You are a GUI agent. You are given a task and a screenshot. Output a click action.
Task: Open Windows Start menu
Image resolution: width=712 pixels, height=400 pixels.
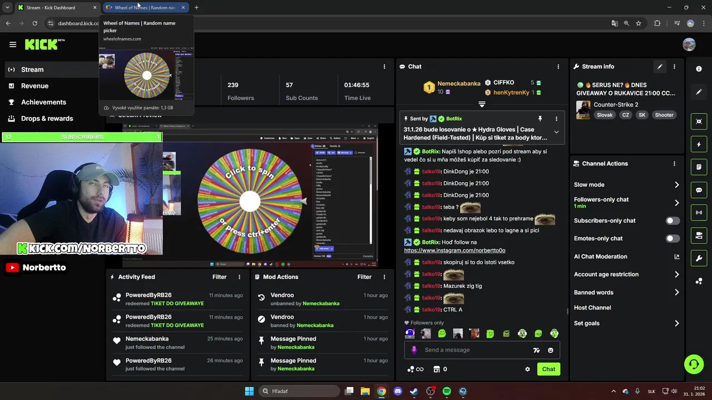coord(249,391)
